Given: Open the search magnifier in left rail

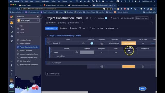Looking at the screenshot, I should (x=12, y=70).
